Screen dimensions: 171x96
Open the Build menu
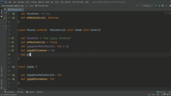pos(48,2)
